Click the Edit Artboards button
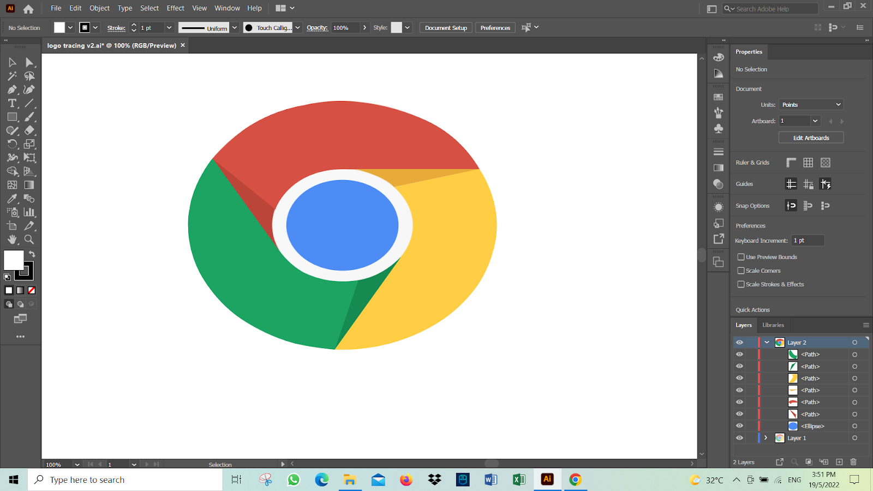Screen dimensions: 873x491 [x=811, y=138]
